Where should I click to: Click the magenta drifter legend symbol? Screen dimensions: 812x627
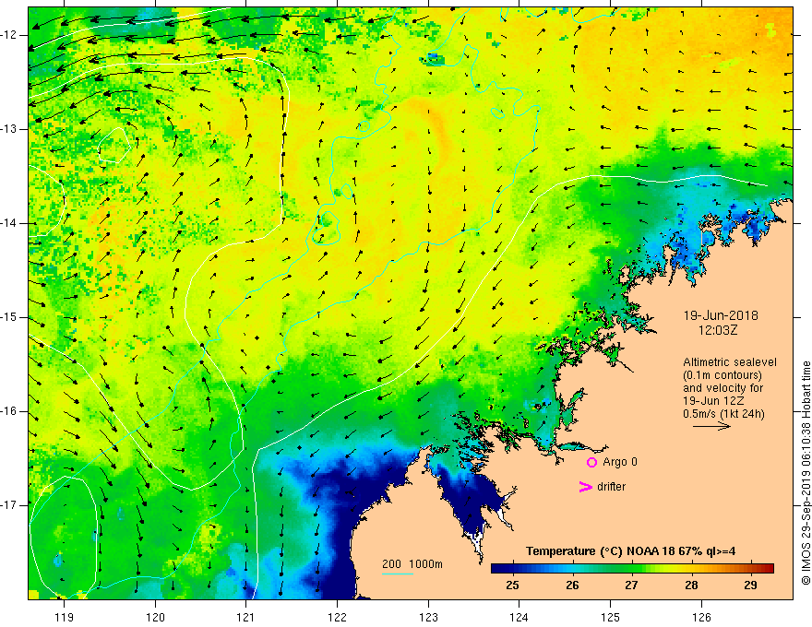pyautogui.click(x=585, y=487)
